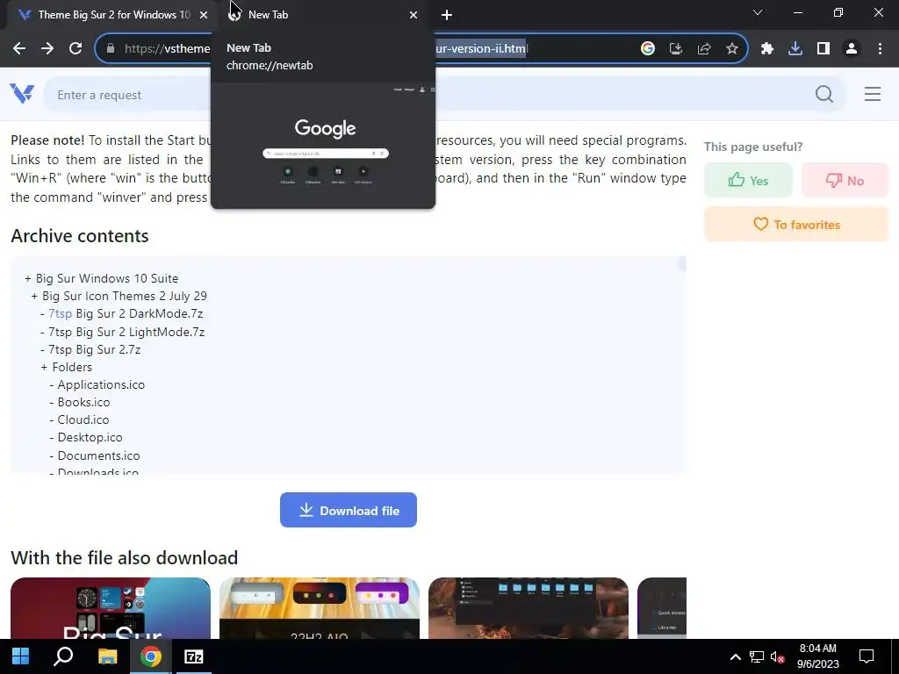
Task: Open File Explorer from taskbar
Action: pyautogui.click(x=107, y=656)
